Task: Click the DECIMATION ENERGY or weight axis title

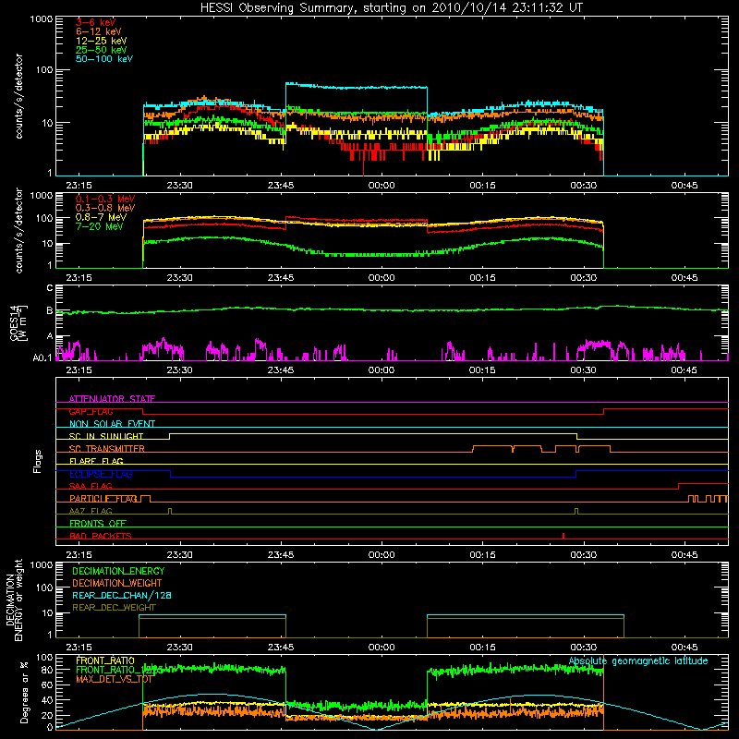Action: 14,600
